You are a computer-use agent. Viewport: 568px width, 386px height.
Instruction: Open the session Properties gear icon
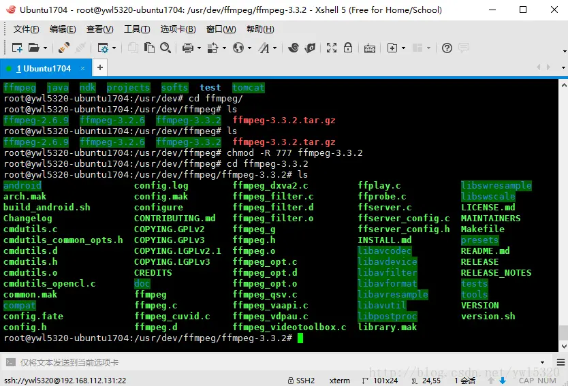(104, 48)
